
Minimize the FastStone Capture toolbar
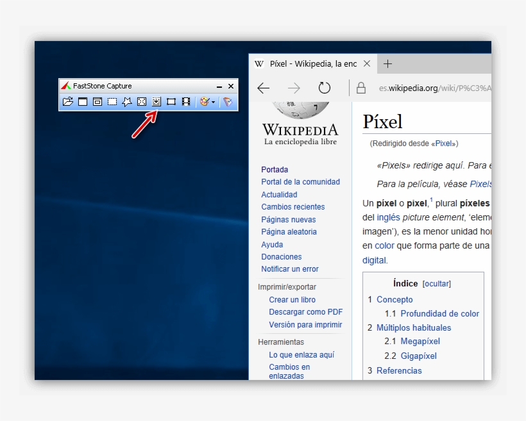tap(219, 87)
